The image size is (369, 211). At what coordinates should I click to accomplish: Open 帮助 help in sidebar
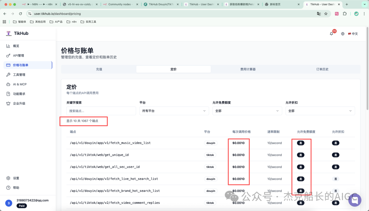(28, 188)
